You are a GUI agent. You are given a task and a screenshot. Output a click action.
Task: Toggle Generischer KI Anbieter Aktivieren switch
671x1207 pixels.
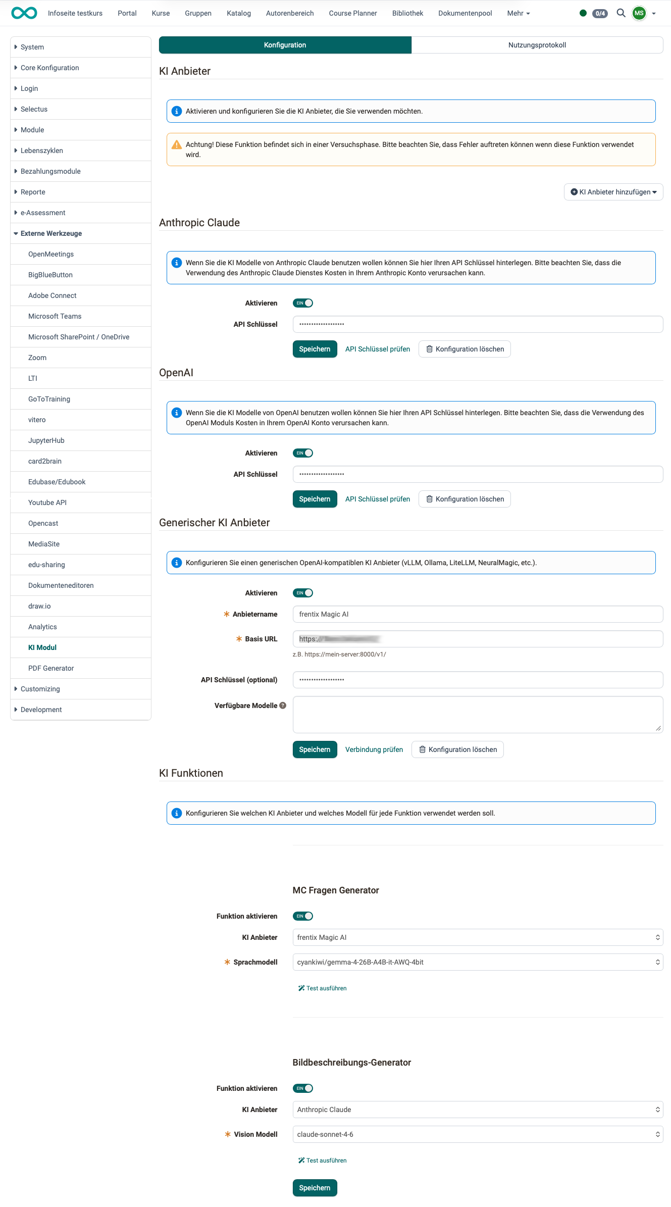(x=303, y=593)
